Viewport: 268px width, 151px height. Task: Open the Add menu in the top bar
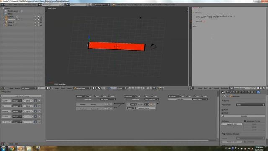(15, 5)
